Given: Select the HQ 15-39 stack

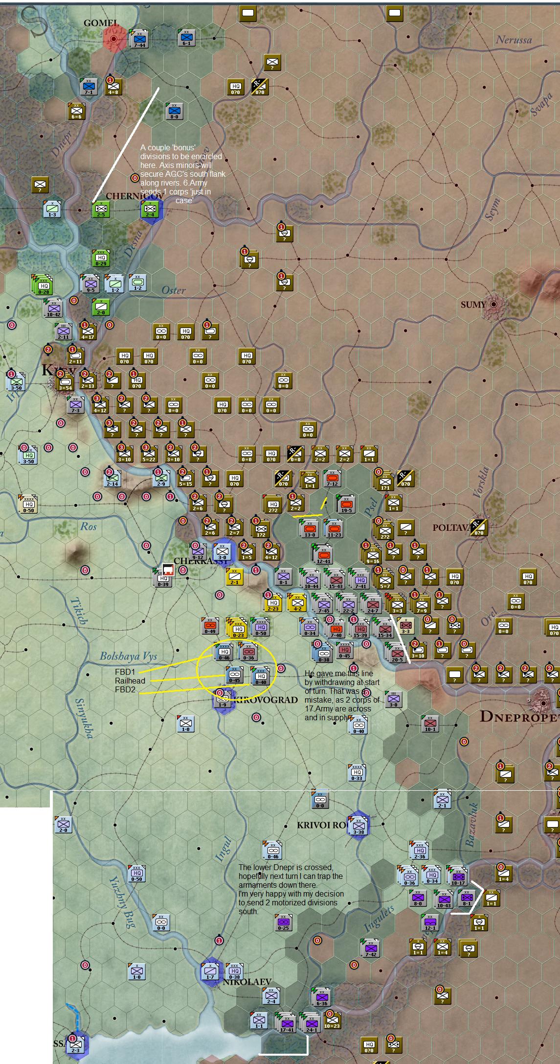Looking at the screenshot, I should (359, 628).
